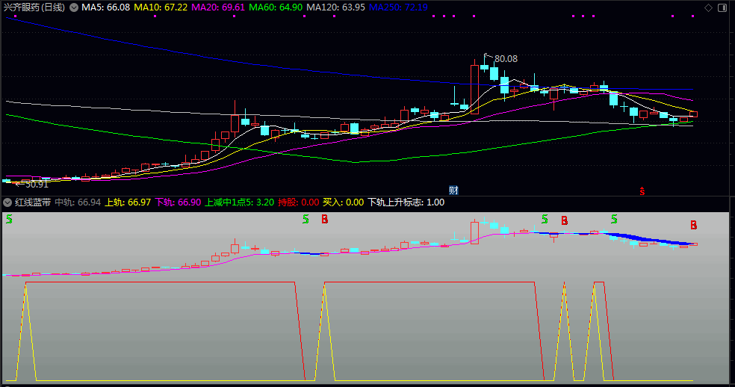The width and height of the screenshot is (735, 387).
Task: Click the panel layout icon at top-right corner
Action: [x=722, y=7]
